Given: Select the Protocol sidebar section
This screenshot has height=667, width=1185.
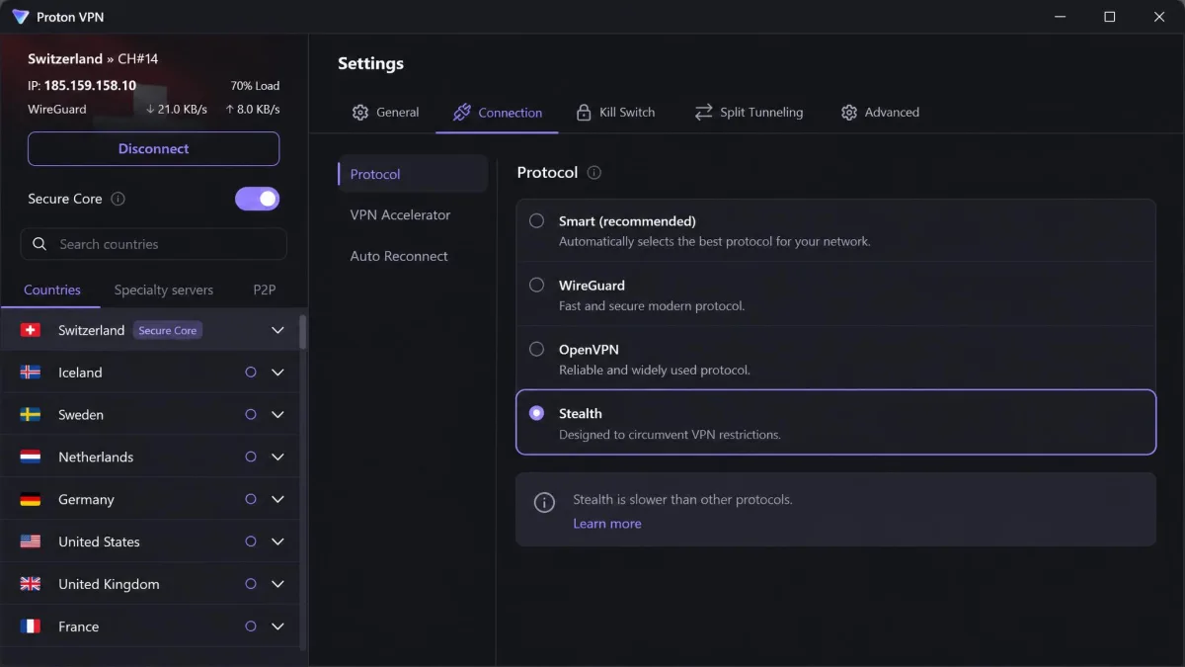Looking at the screenshot, I should [x=412, y=174].
